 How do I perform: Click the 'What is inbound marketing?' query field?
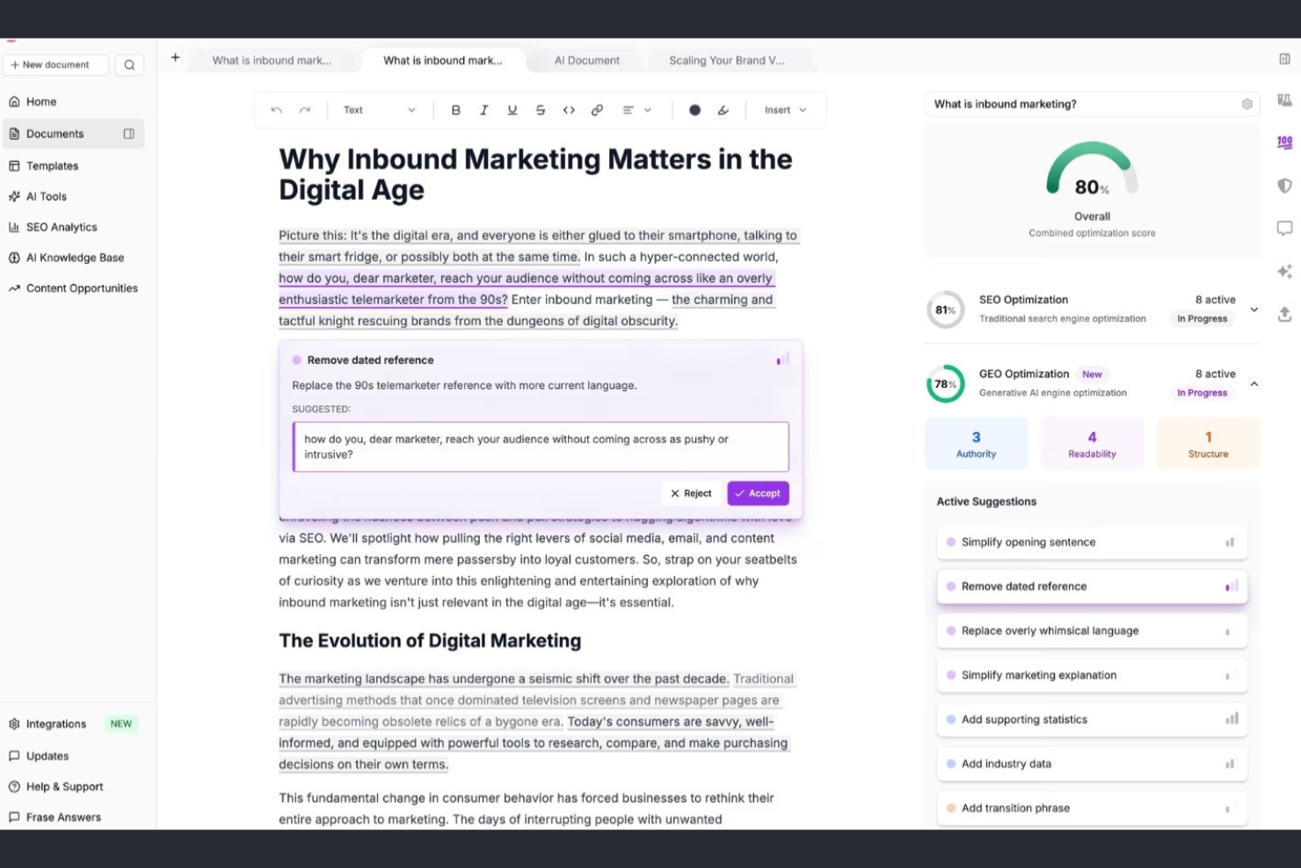point(1081,104)
